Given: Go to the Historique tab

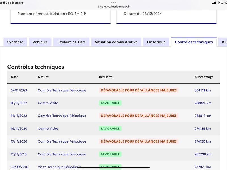Looking at the screenshot, I should [156, 42].
